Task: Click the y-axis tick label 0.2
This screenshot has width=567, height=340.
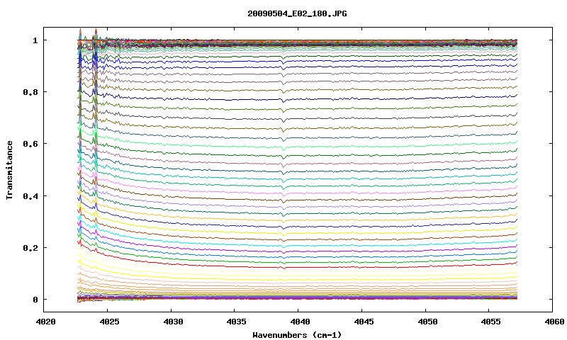Action: [30, 248]
